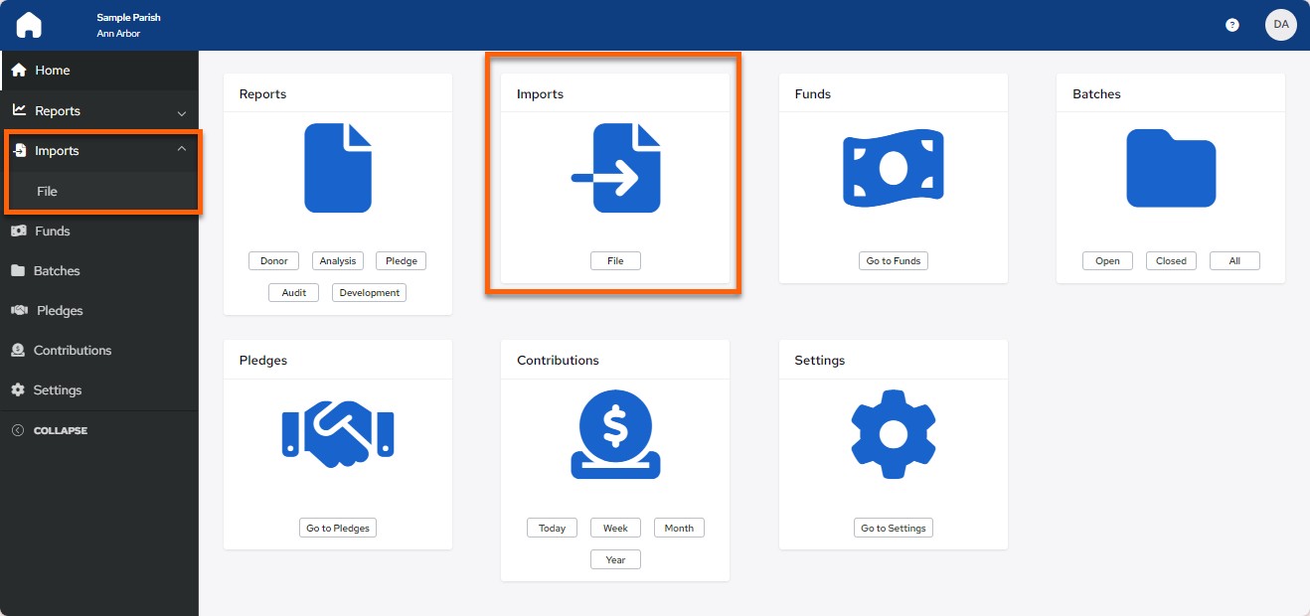
Task: Click the Funds card title
Action: (813, 94)
